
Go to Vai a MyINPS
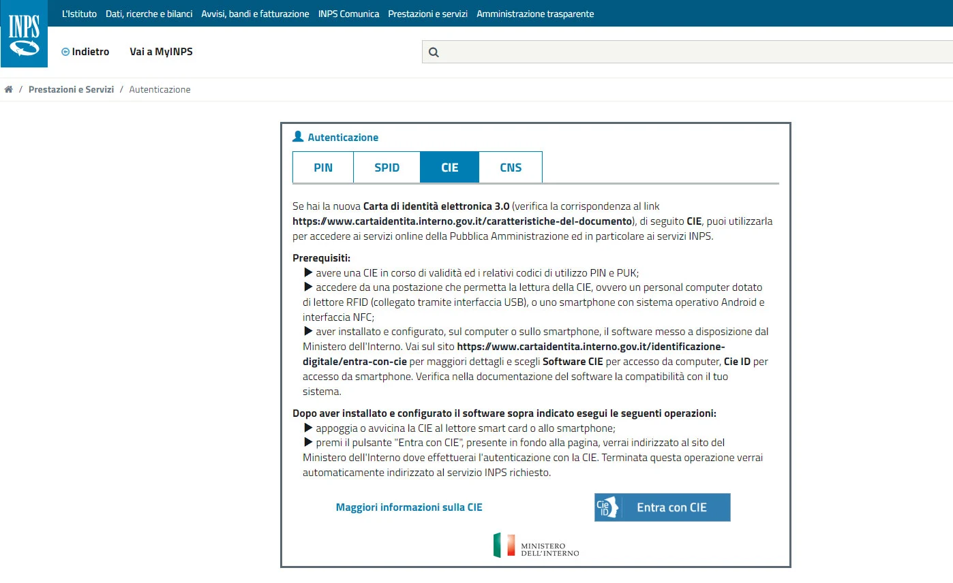point(161,52)
